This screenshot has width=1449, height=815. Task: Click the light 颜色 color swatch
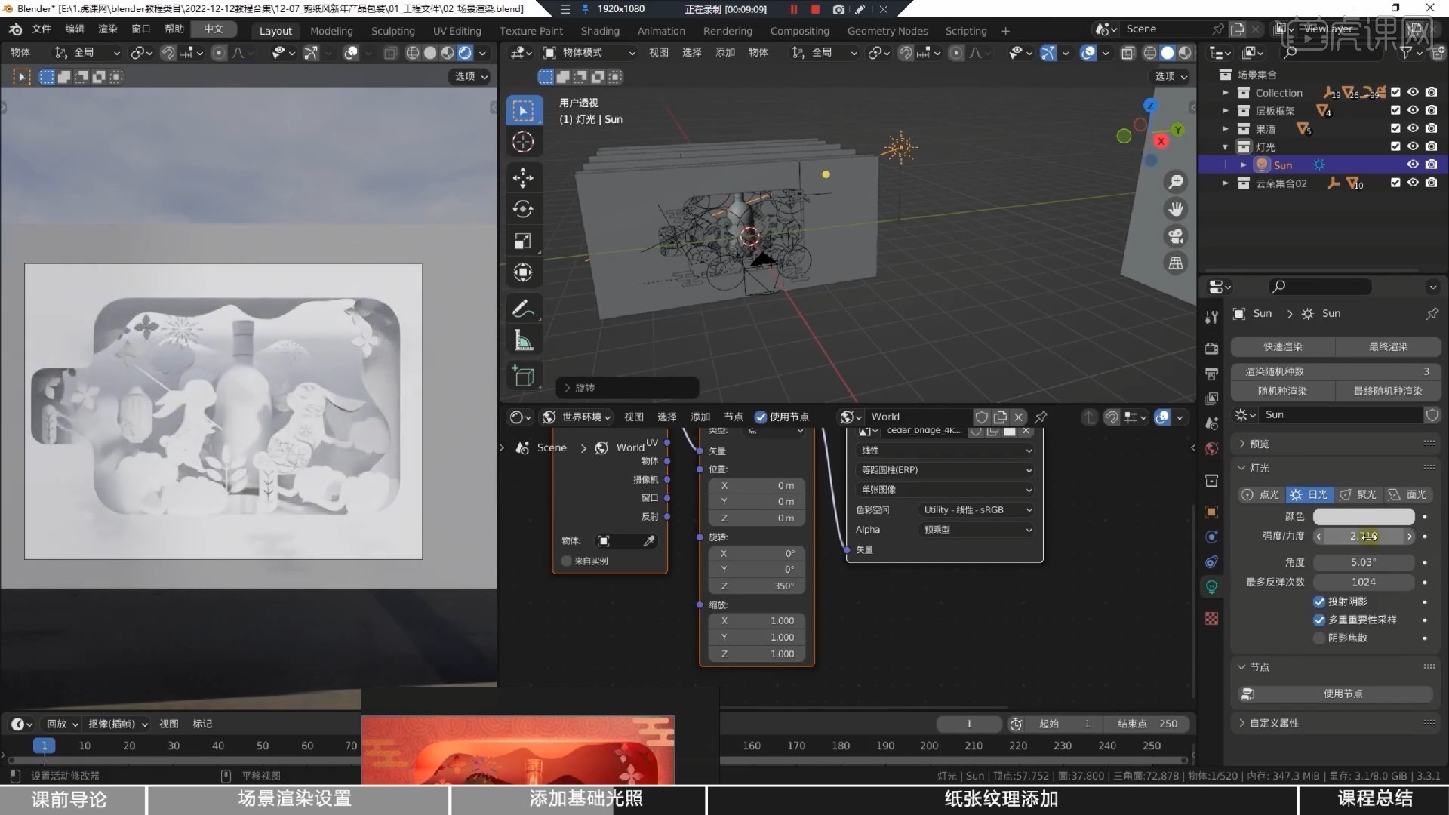pos(1364,517)
